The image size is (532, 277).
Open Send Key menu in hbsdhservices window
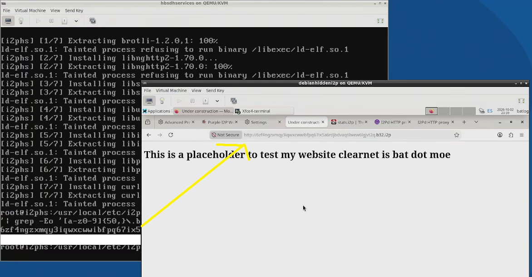click(x=74, y=10)
